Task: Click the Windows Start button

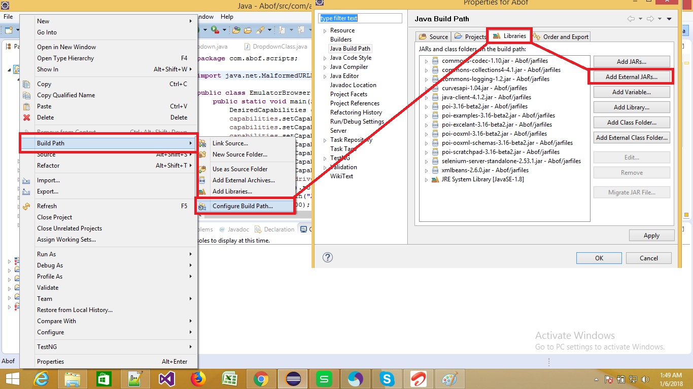Action: click(12, 378)
